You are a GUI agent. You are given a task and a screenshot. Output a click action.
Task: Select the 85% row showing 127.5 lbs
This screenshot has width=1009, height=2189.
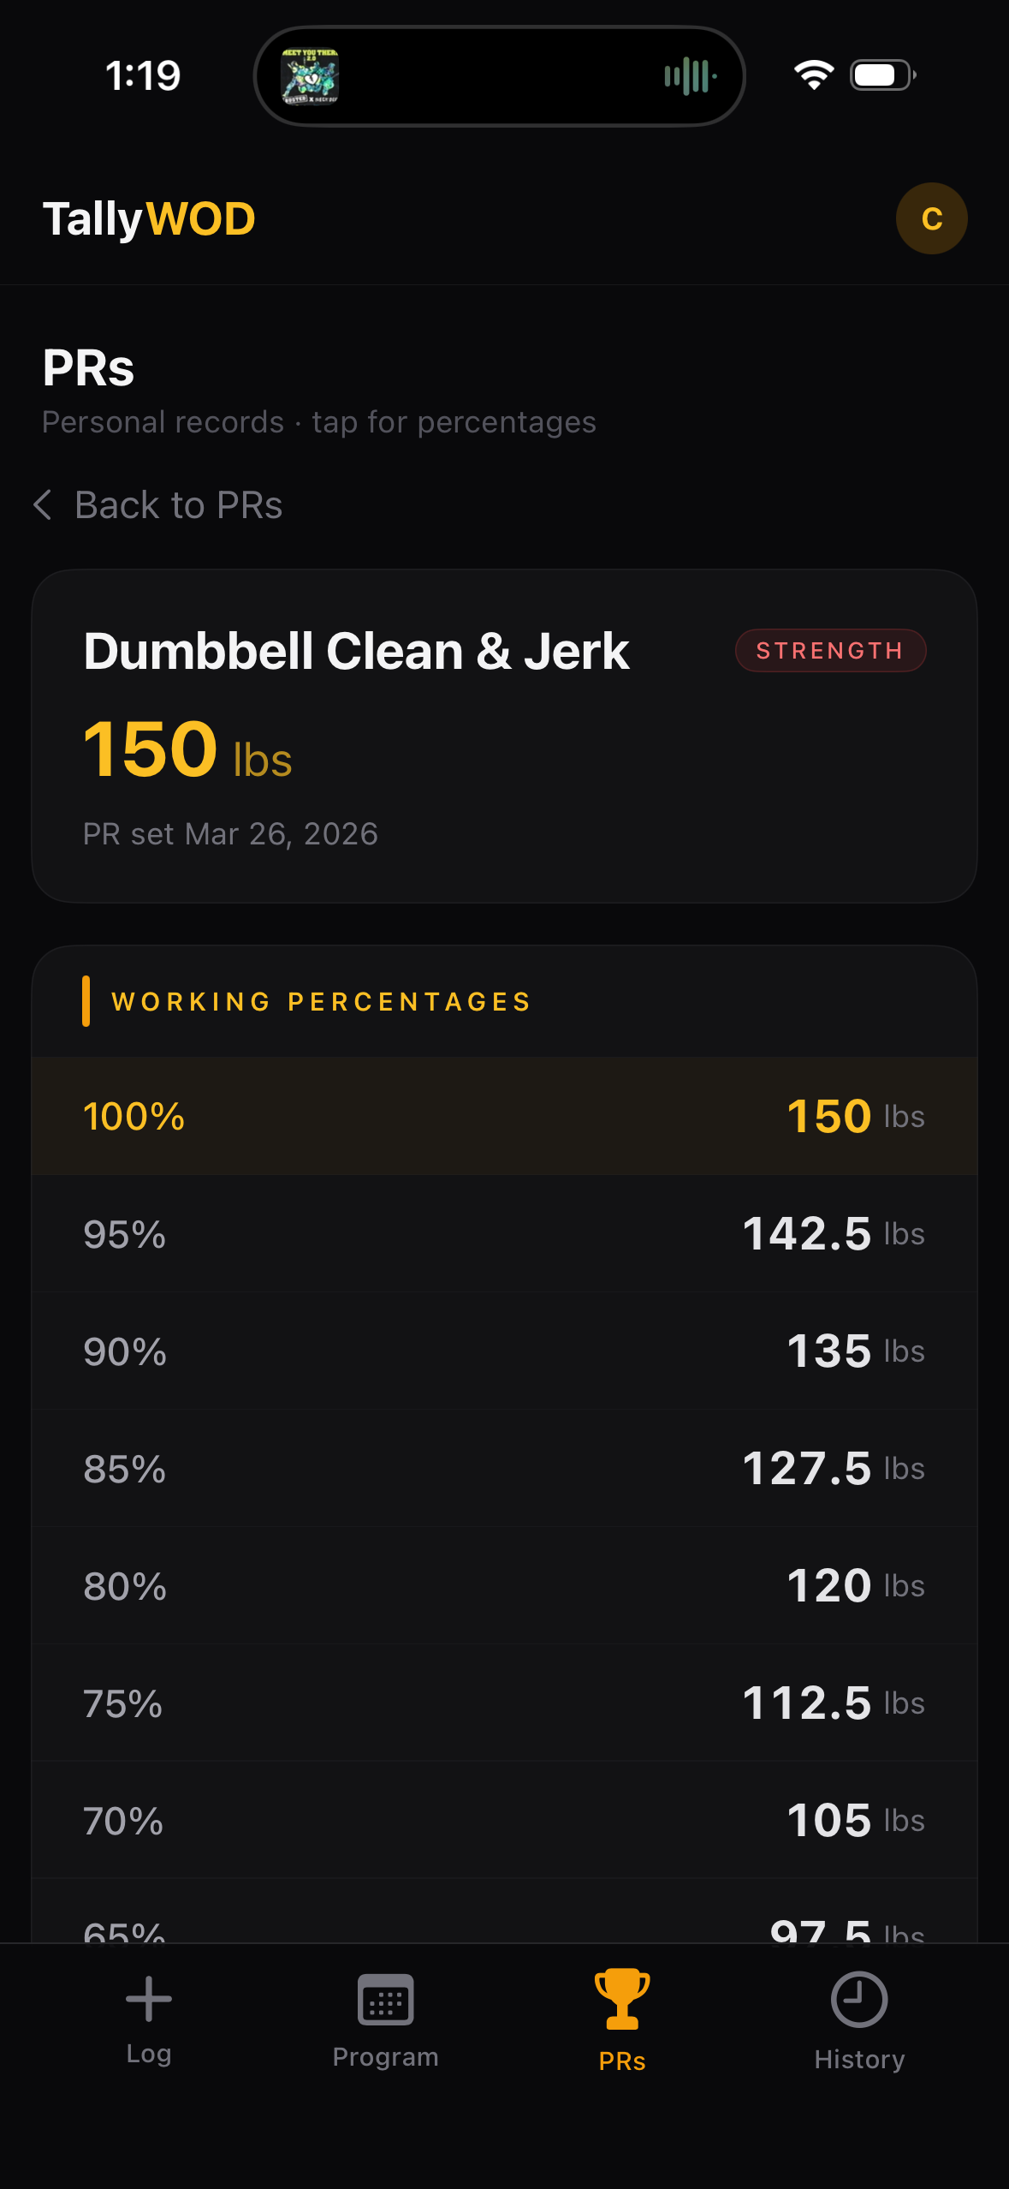pyautogui.click(x=504, y=1469)
